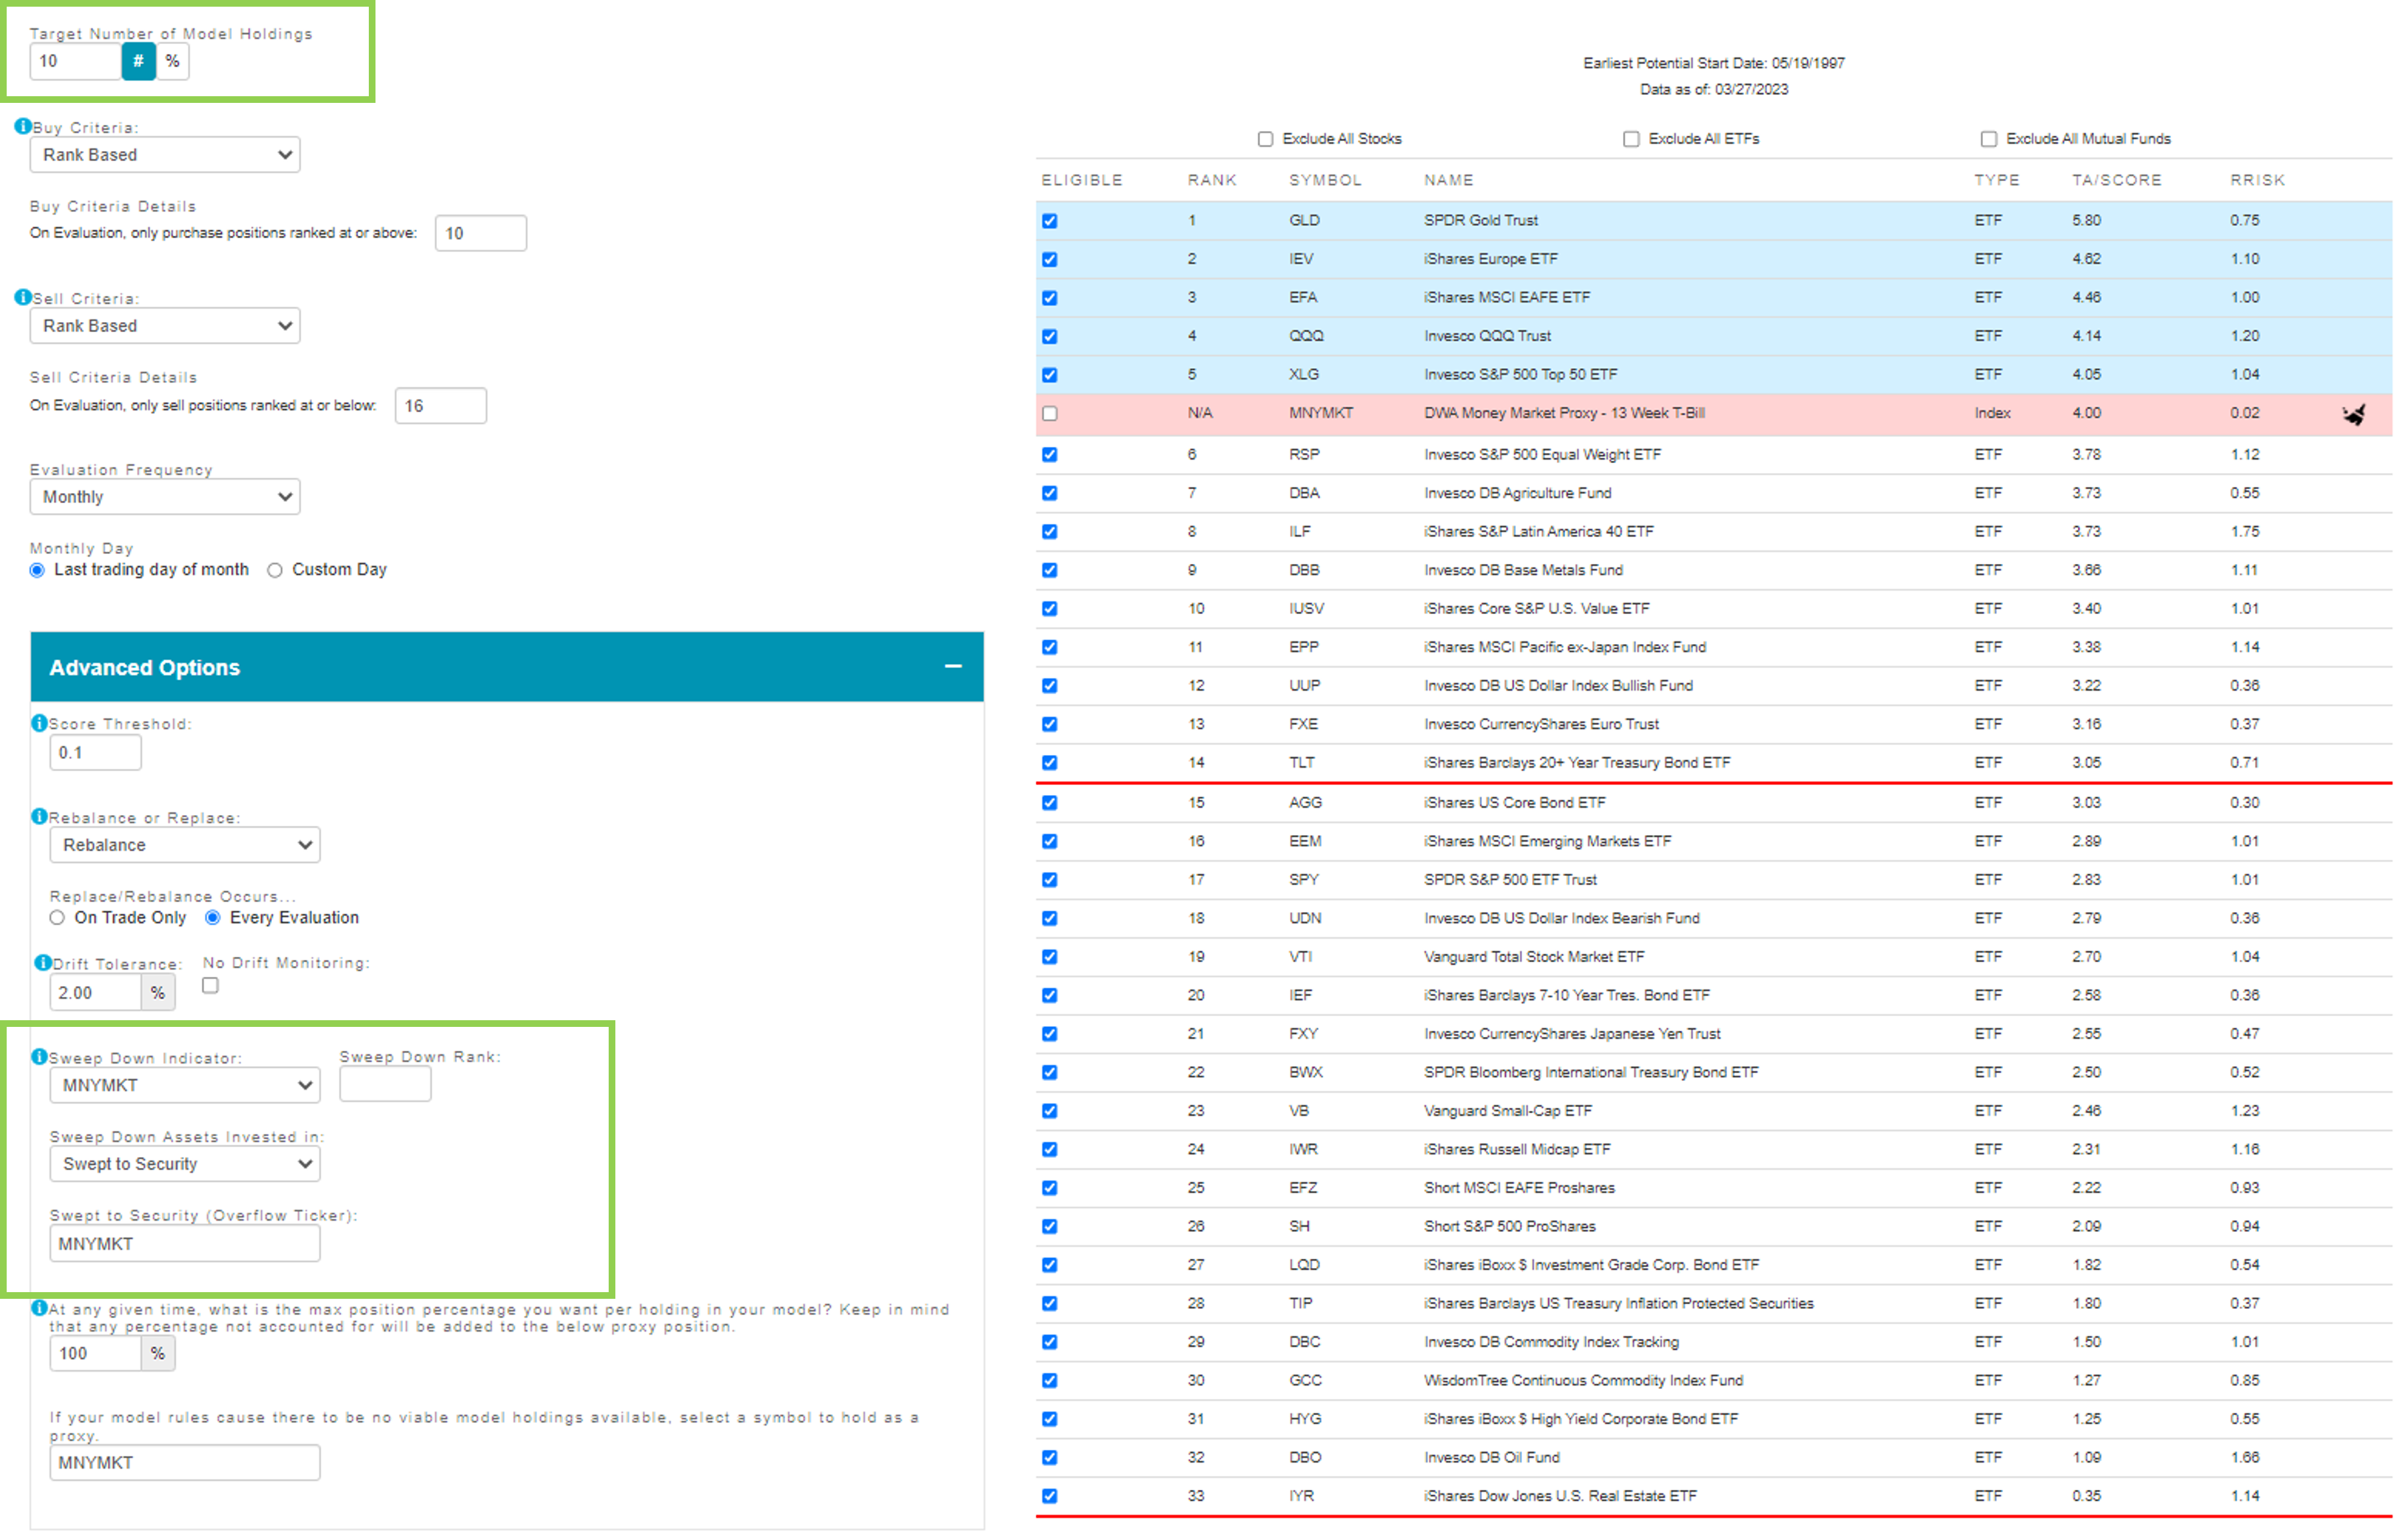Select number mode for target holdings
The height and width of the screenshot is (1538, 2408).
pyautogui.click(x=139, y=61)
